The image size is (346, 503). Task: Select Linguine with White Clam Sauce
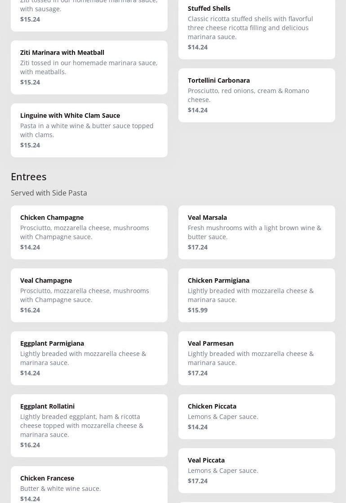coord(89,130)
